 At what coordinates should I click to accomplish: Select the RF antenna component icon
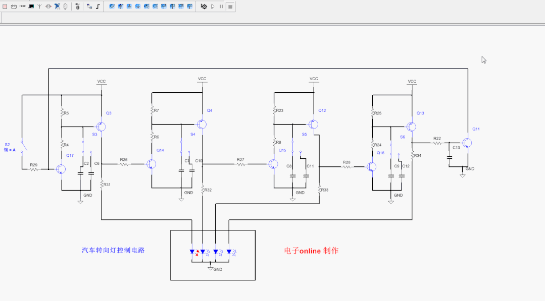[40, 7]
